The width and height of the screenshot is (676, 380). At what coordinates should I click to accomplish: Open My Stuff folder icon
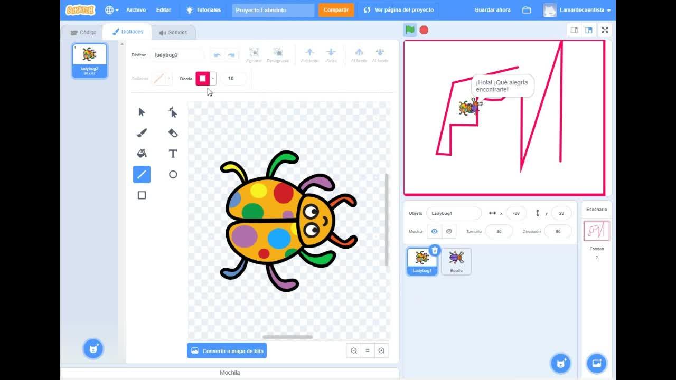click(x=527, y=10)
